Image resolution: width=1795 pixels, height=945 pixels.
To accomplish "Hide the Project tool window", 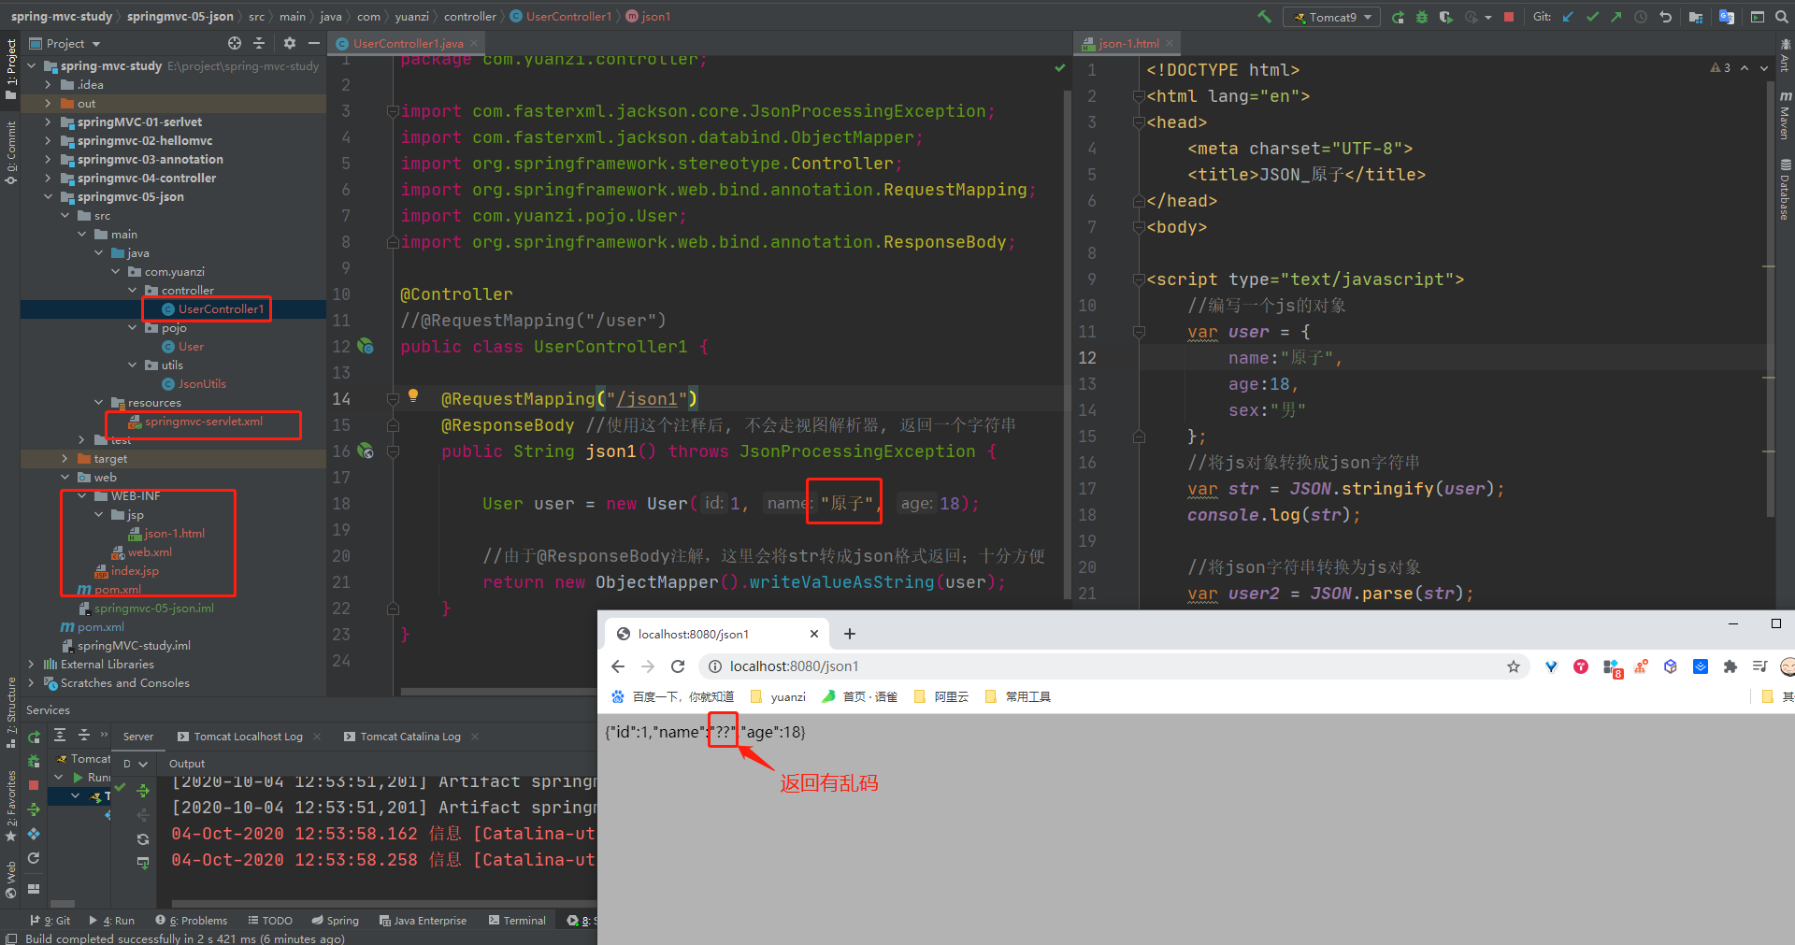I will click(x=314, y=43).
